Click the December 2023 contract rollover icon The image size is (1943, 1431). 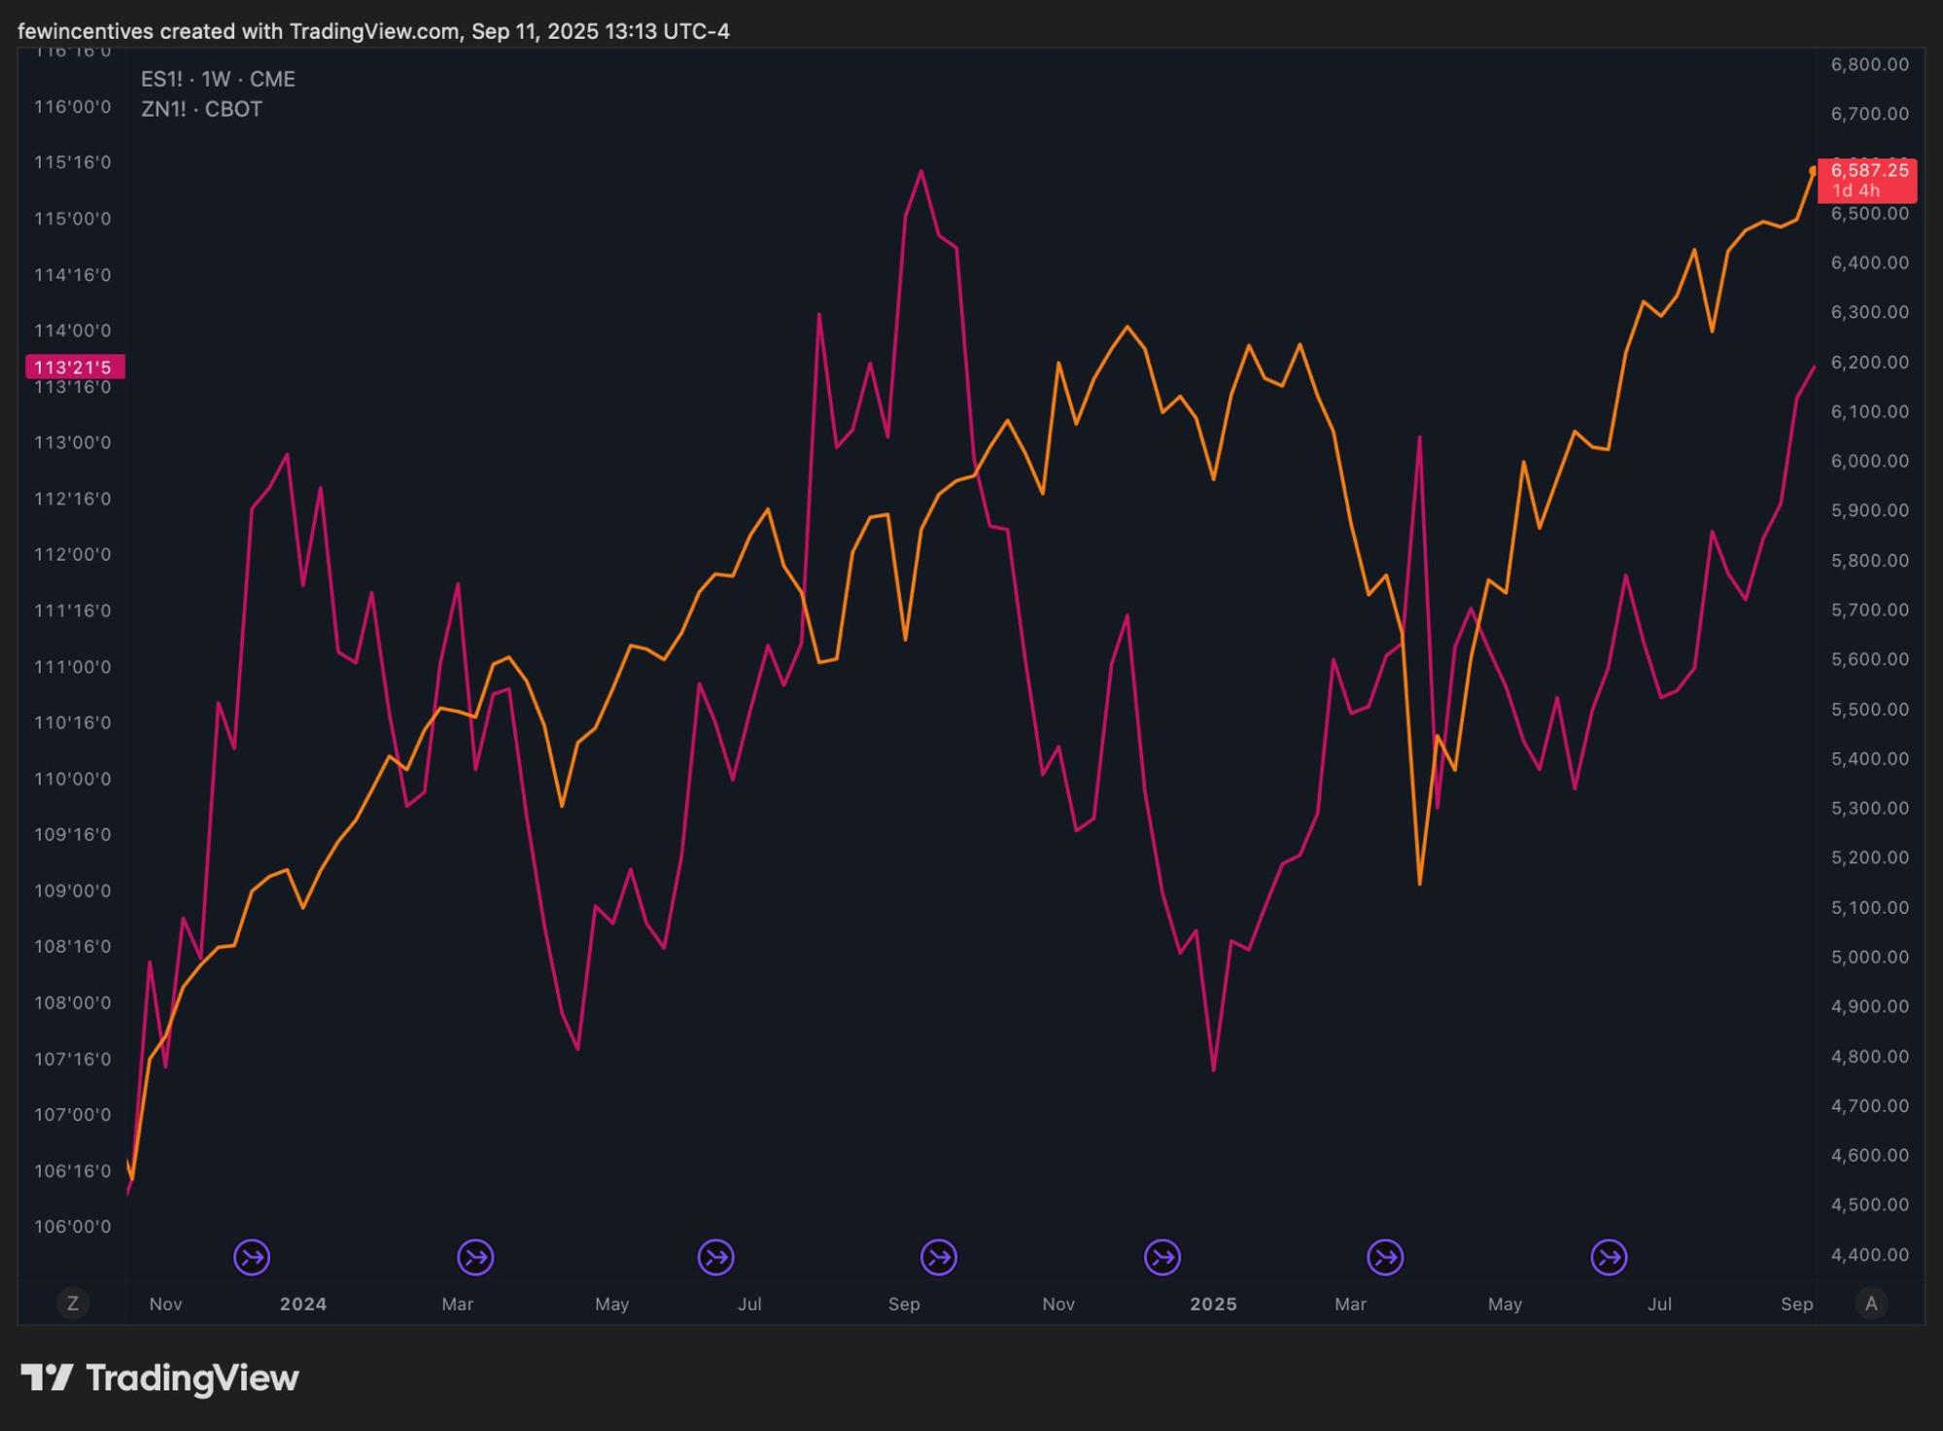252,1257
